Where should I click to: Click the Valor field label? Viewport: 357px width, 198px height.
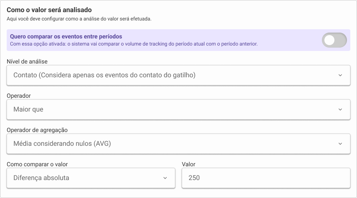(189, 164)
